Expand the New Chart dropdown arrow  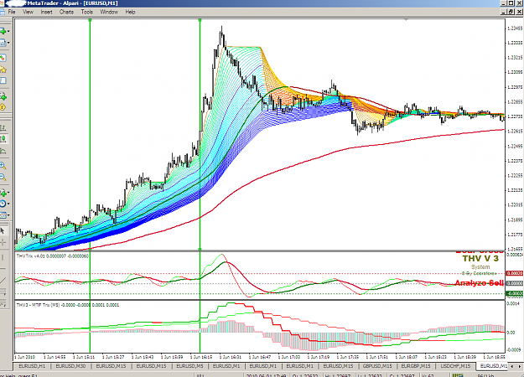[x=8, y=31]
